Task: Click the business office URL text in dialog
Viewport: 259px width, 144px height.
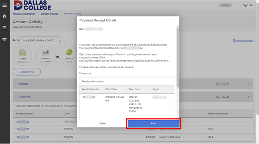Action: tap(145, 61)
